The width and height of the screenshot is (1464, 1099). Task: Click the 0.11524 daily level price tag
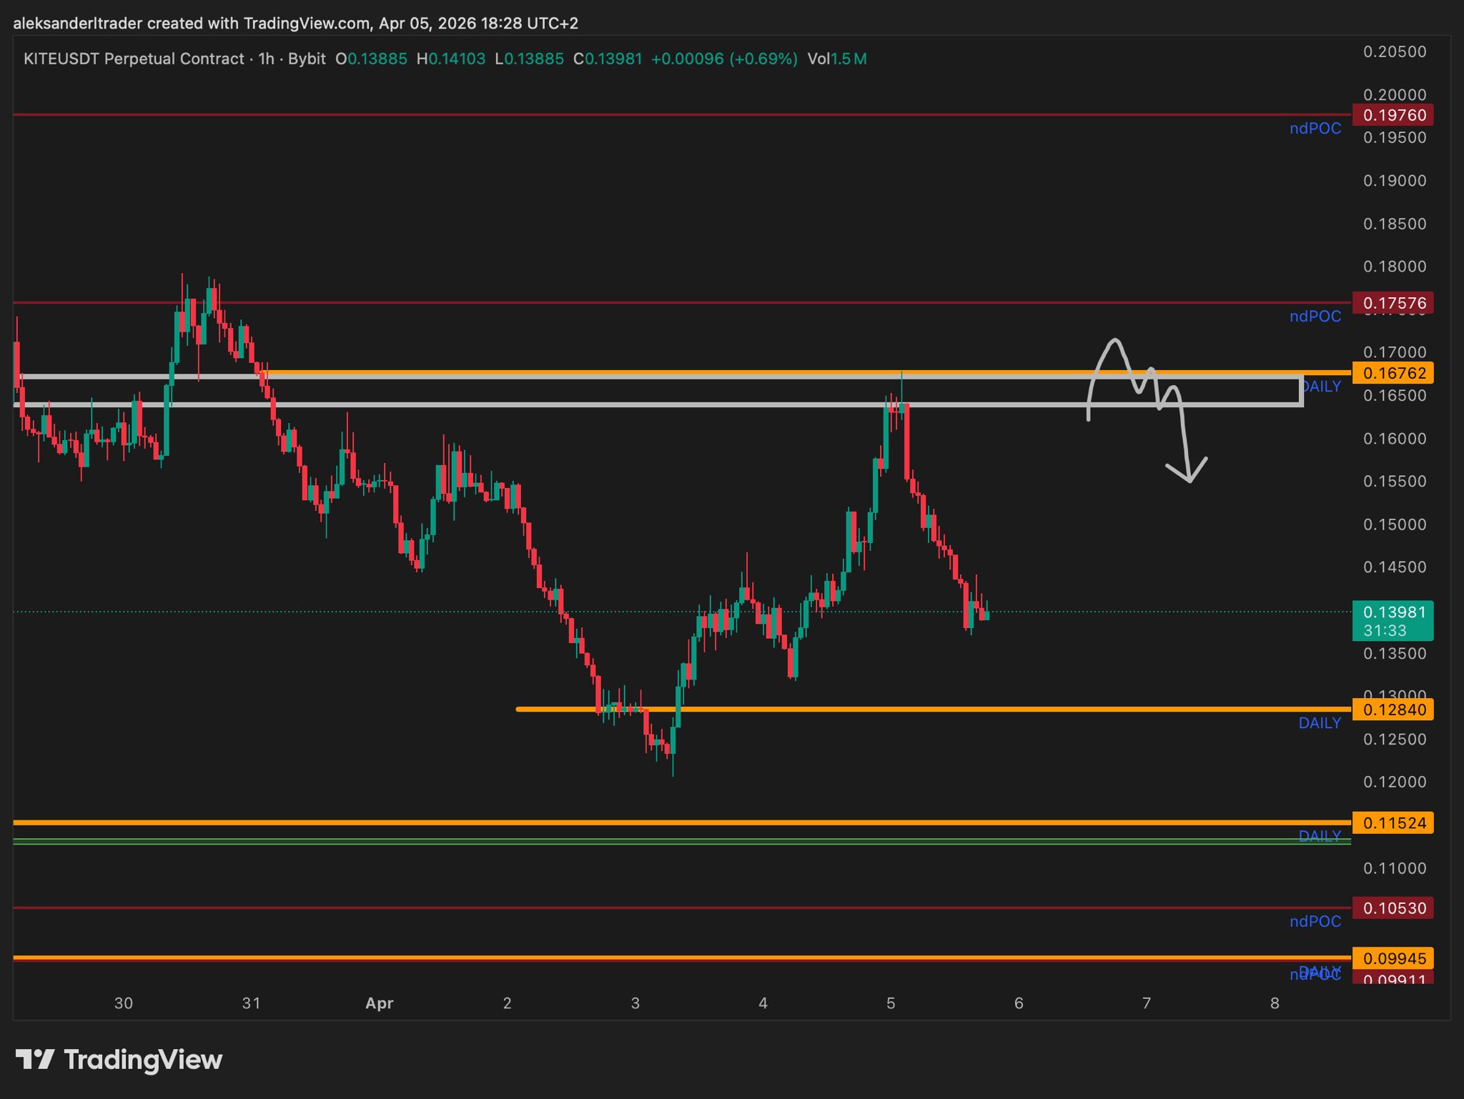[x=1393, y=823]
